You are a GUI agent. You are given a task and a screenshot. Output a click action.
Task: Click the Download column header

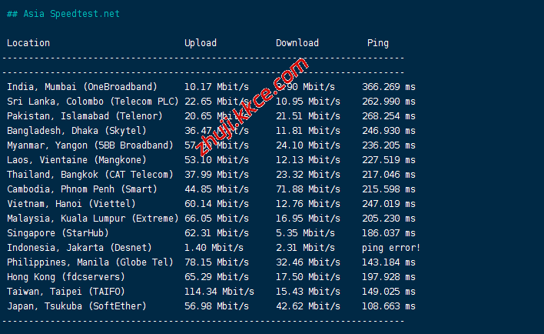pyautogui.click(x=297, y=43)
